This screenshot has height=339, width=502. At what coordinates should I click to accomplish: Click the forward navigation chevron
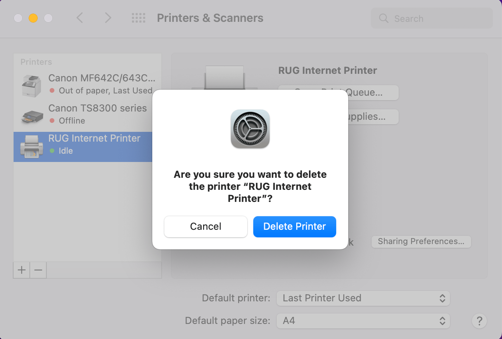pos(108,18)
